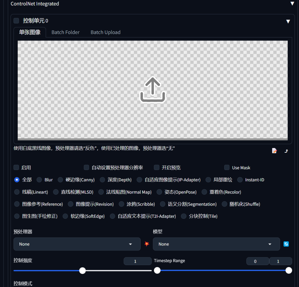Switch to the Batch Upload tab
The image size is (299, 287).
coord(105,32)
